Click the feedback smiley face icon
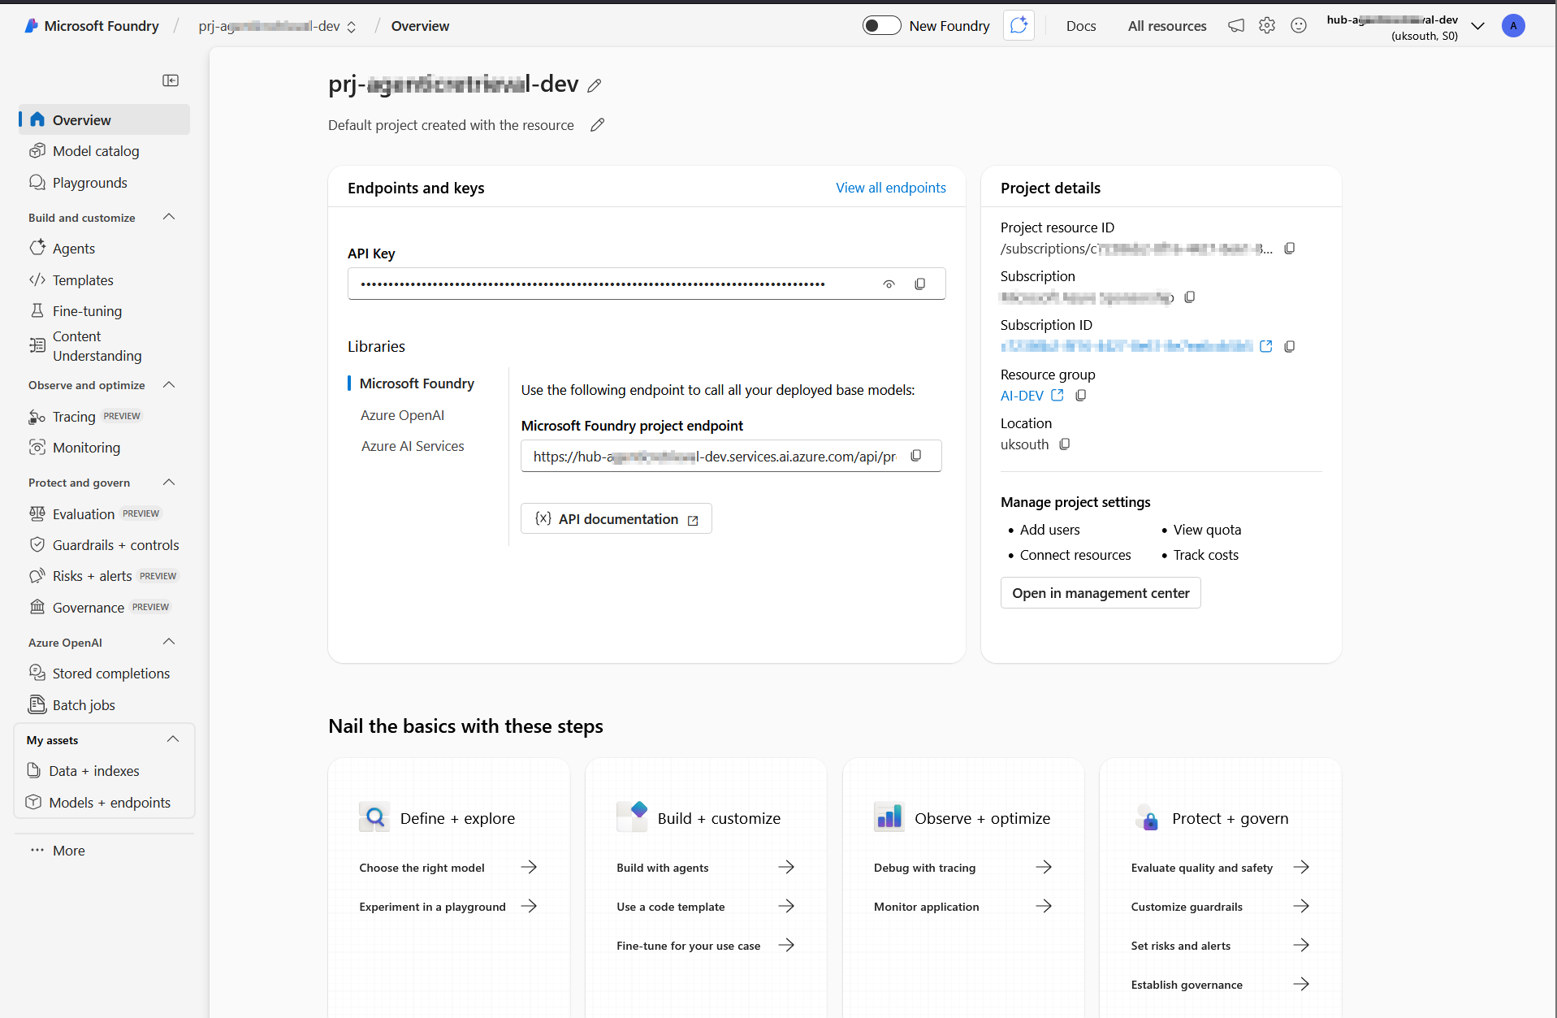Image resolution: width=1557 pixels, height=1018 pixels. point(1299,26)
